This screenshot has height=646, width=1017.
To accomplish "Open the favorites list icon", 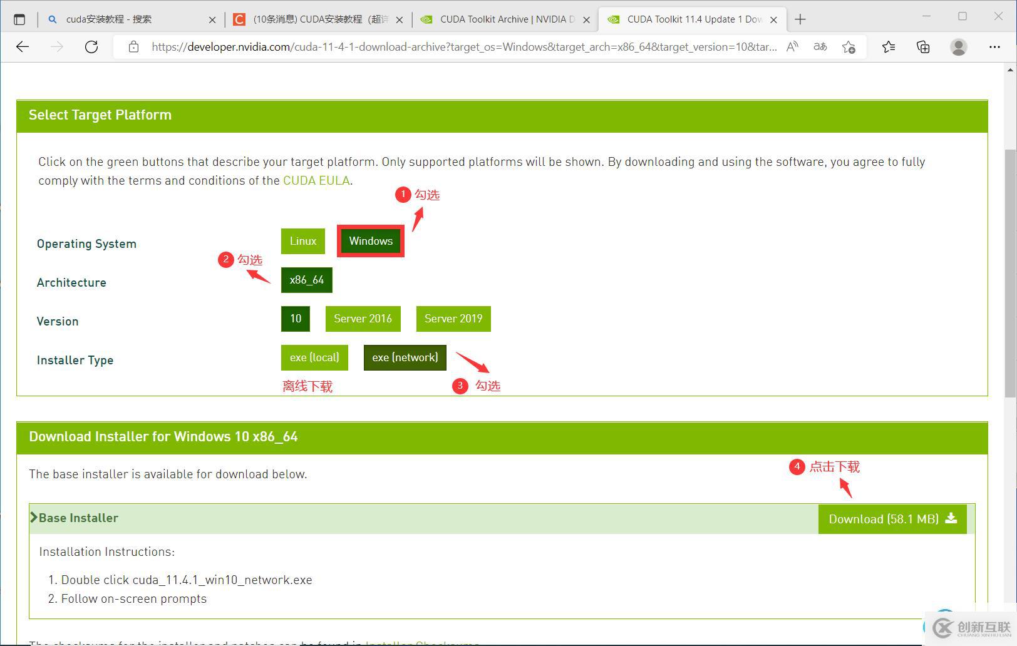I will coord(889,47).
